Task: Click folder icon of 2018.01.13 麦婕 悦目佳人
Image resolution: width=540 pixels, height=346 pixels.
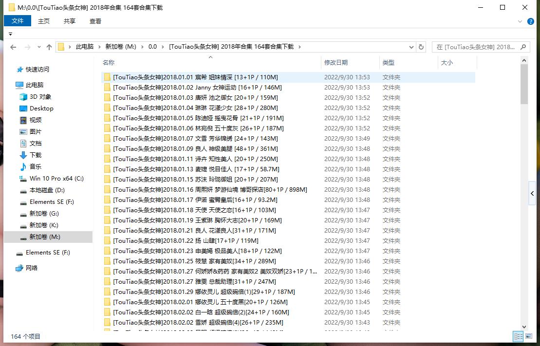Action: (x=107, y=169)
